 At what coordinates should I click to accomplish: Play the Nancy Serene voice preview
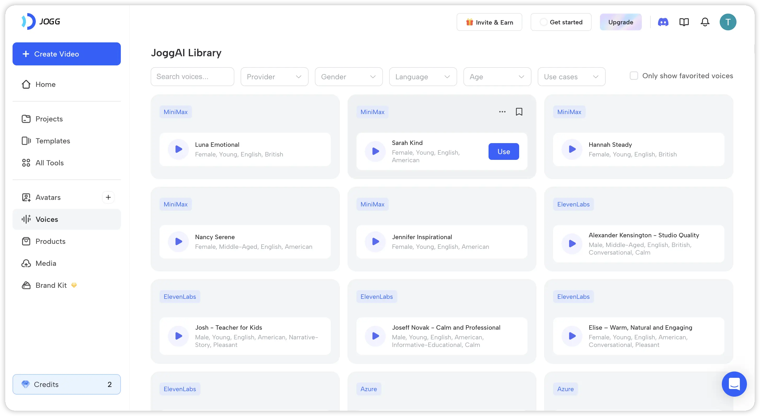pyautogui.click(x=178, y=241)
